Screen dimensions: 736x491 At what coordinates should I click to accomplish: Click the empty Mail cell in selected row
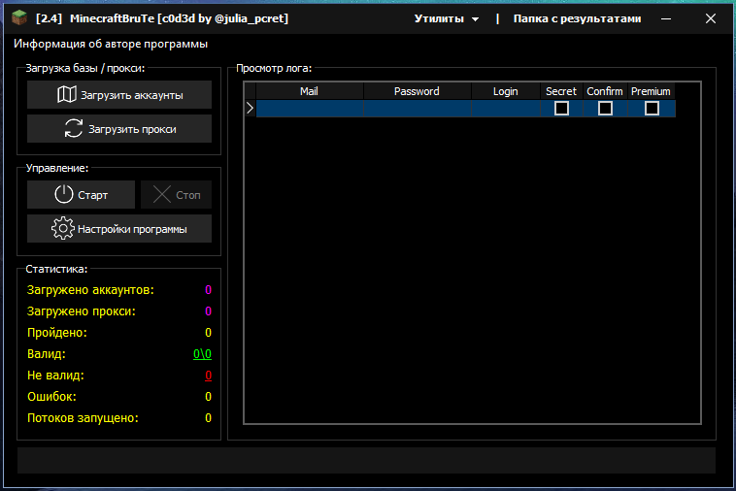point(310,109)
